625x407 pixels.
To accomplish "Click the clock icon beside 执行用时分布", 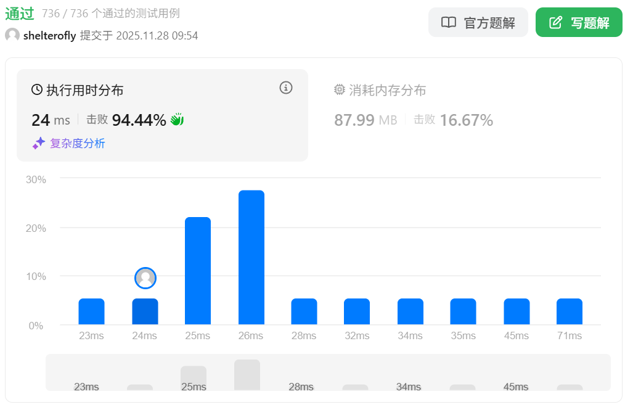I will [37, 90].
